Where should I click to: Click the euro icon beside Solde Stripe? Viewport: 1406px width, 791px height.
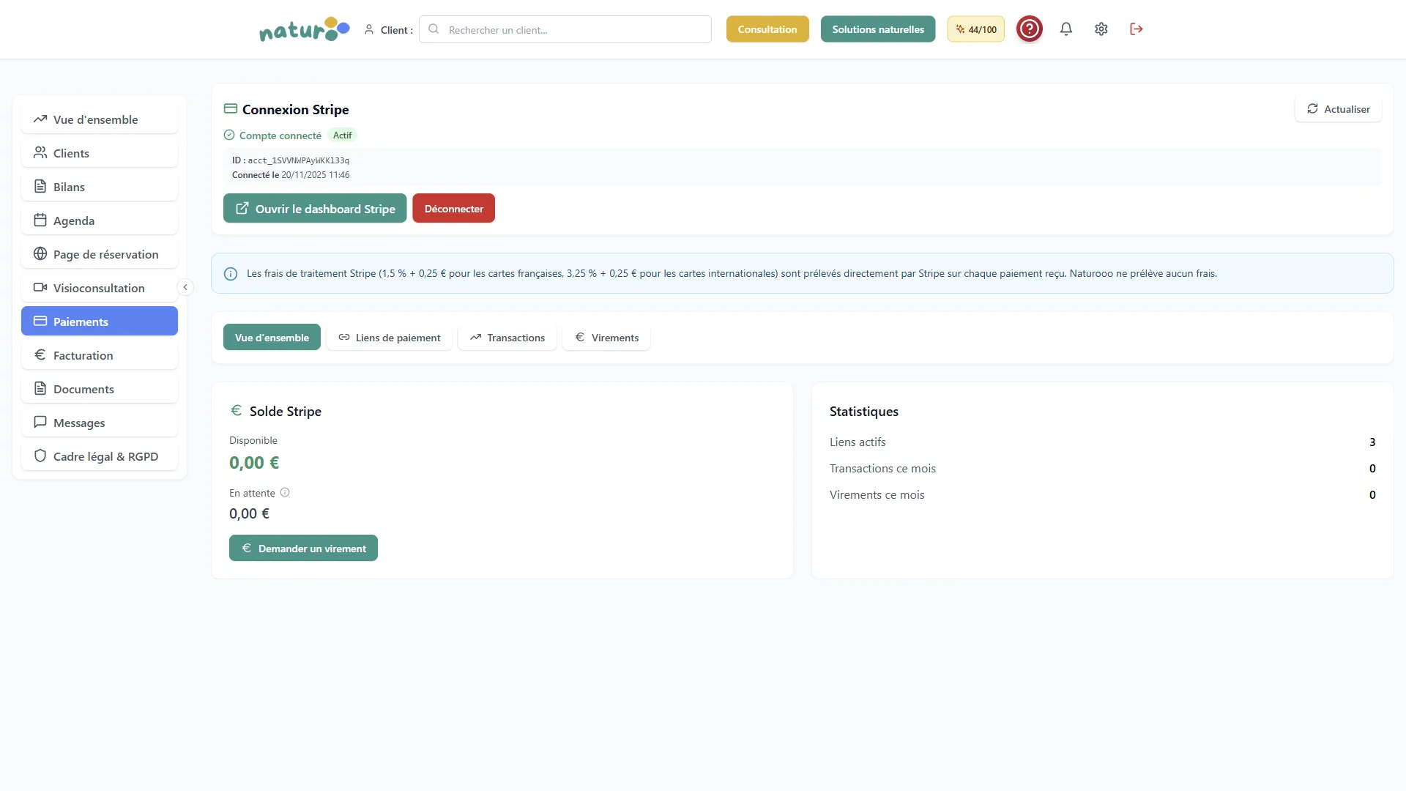(237, 411)
